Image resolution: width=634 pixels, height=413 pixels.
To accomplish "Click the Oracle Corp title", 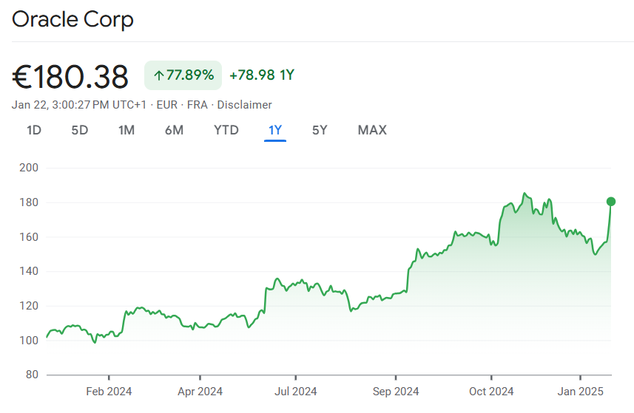I will [72, 19].
